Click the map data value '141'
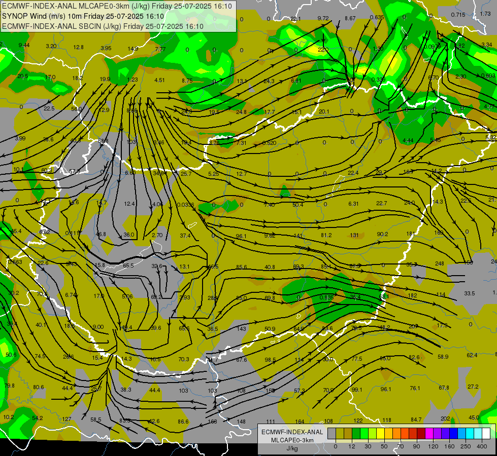This screenshot has width=497, height=456. click(298, 236)
